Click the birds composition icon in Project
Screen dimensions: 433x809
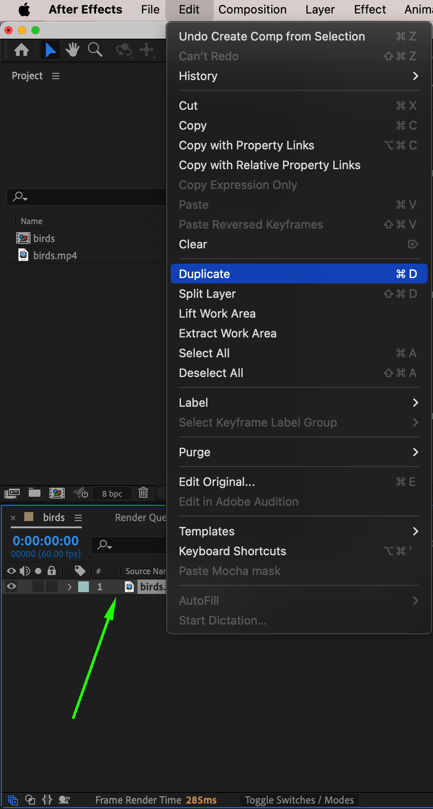click(x=23, y=238)
